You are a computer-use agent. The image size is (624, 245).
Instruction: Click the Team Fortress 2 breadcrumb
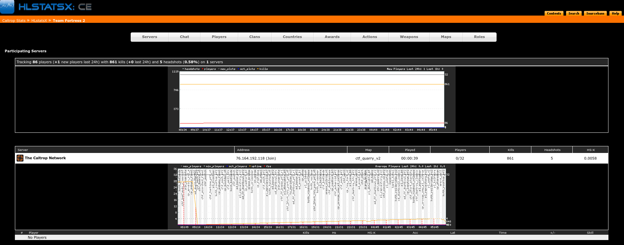coord(69,21)
